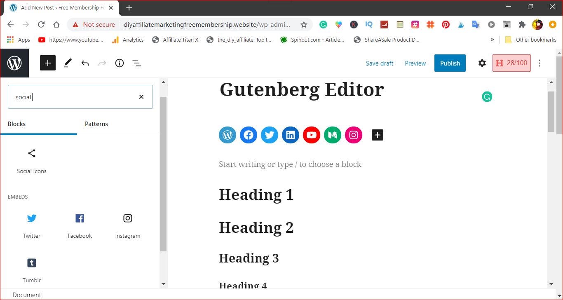
Task: Open the Other bookmarks folder
Action: point(530,40)
